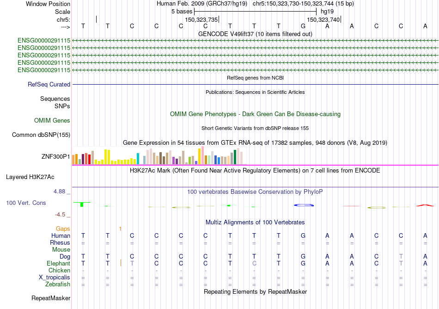This screenshot has width=439, height=309.
Task: Click the -4.5 lower PhyloP scale value
Action: pos(60,215)
